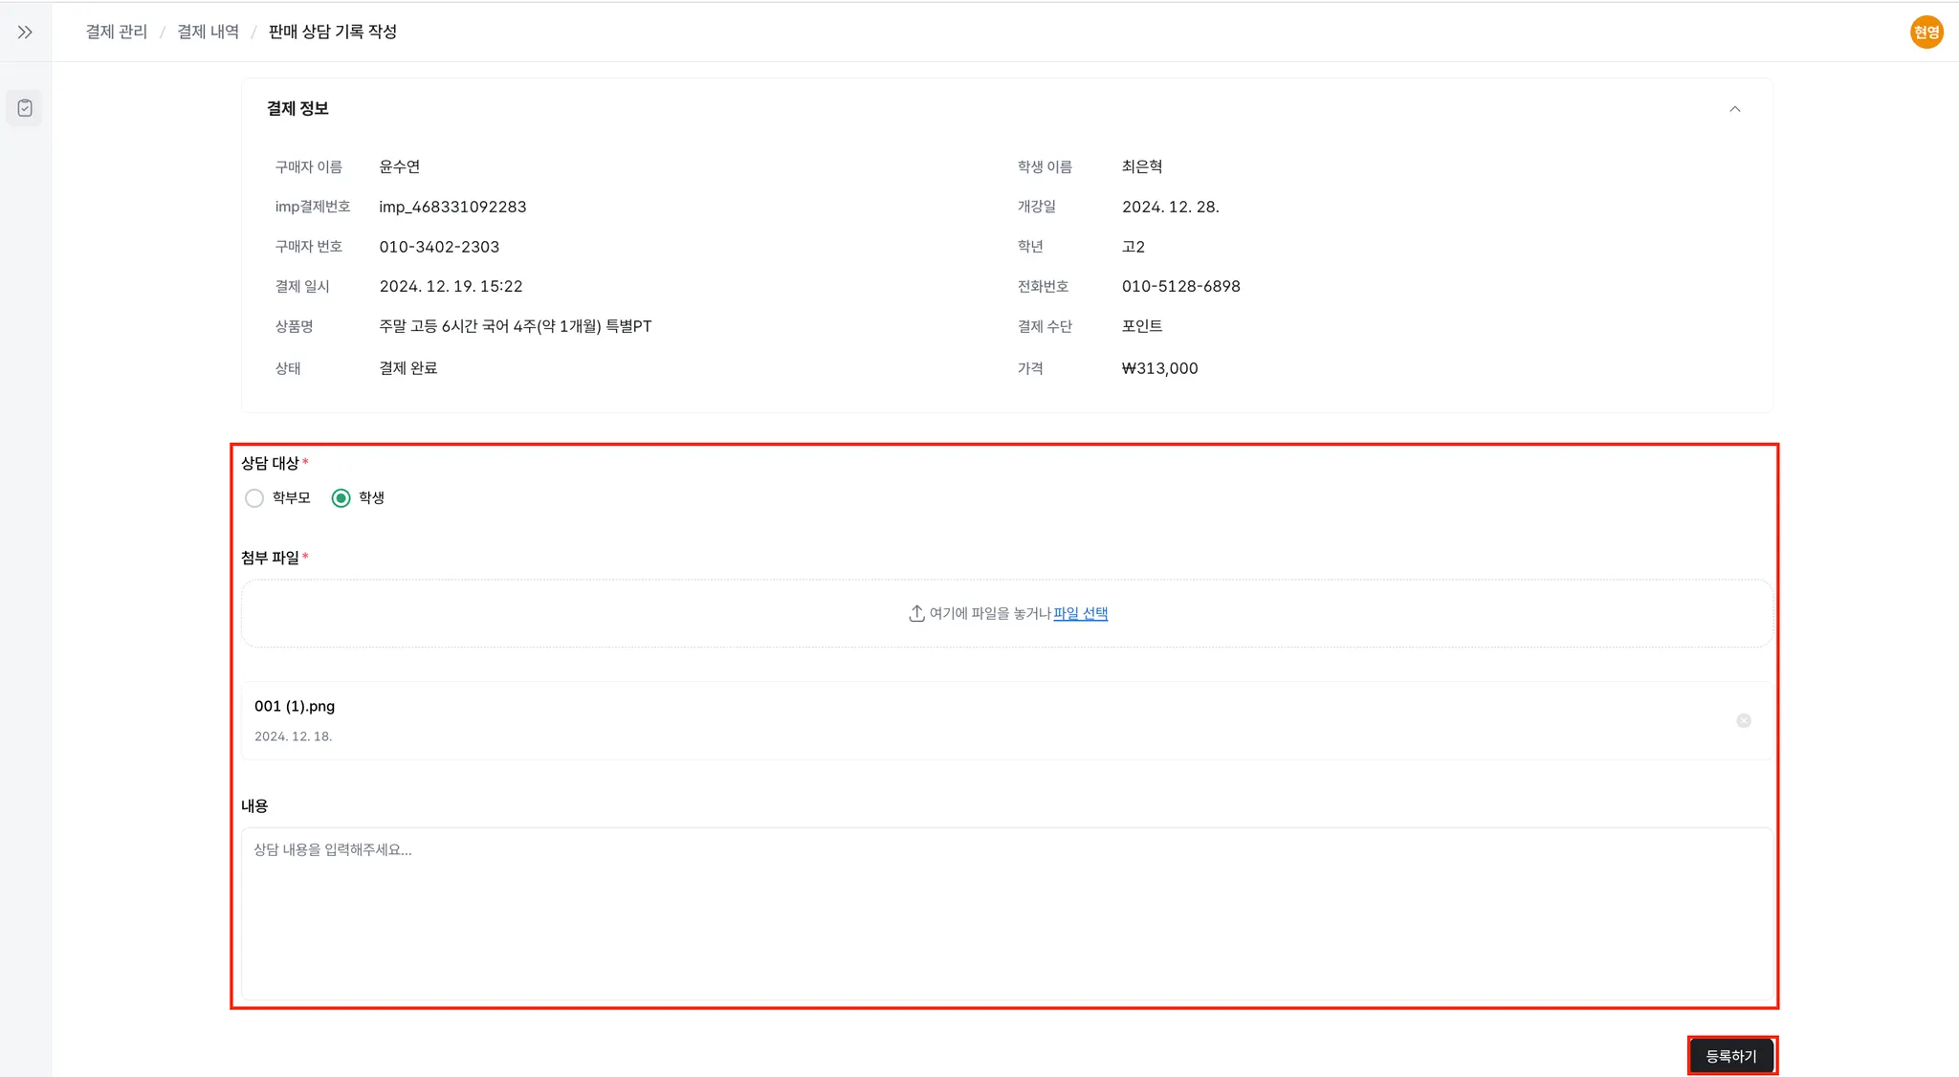Click the buyer phone 010-3402-2303
This screenshot has width=1959, height=1077.
click(x=439, y=247)
